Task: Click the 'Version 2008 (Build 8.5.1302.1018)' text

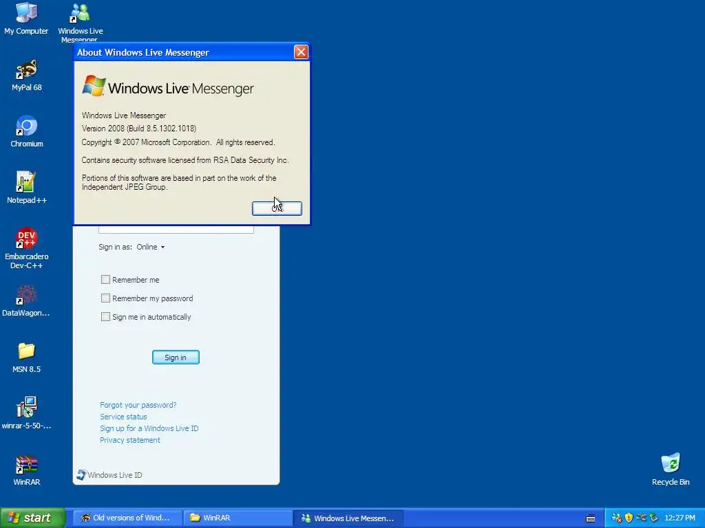Action: 139,129
